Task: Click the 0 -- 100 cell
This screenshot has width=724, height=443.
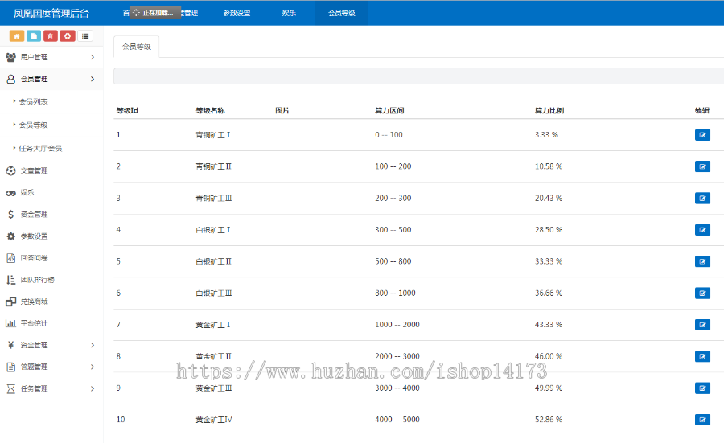Action: point(389,135)
